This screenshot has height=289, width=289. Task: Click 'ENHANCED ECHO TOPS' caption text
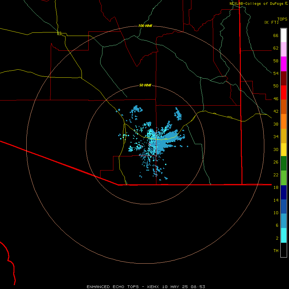tap(113, 287)
